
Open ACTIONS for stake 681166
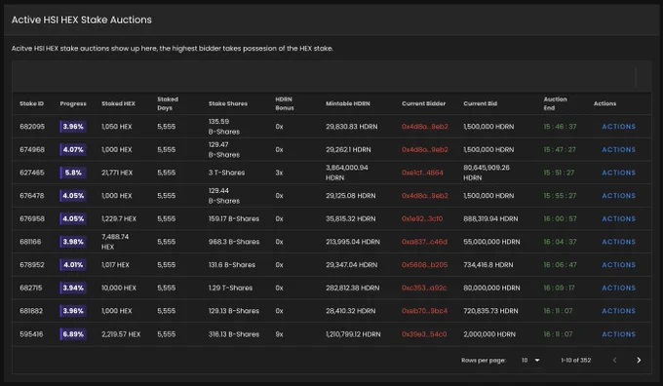(618, 242)
